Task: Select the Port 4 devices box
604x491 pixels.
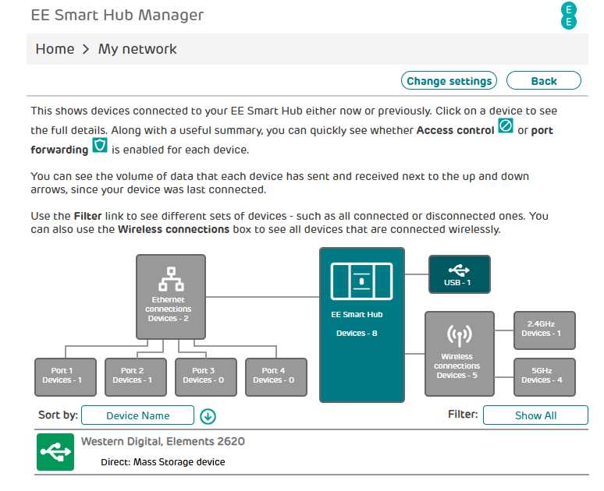Action: click(276, 377)
